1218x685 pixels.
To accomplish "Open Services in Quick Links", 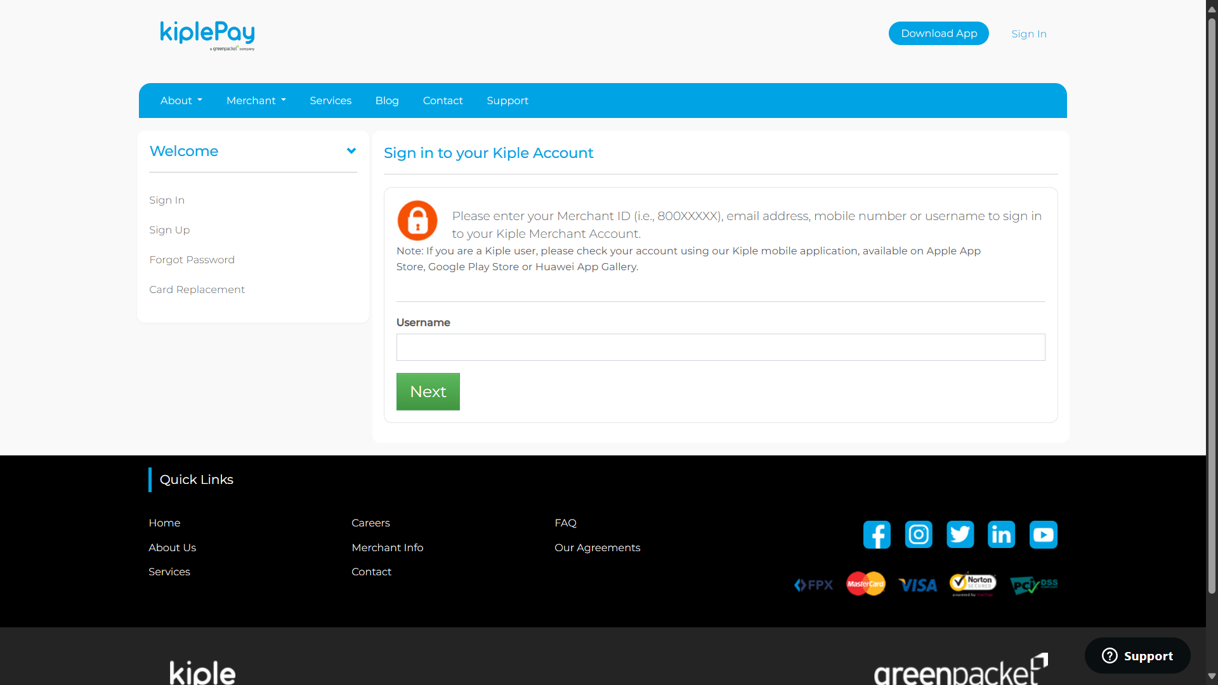I will [x=169, y=572].
